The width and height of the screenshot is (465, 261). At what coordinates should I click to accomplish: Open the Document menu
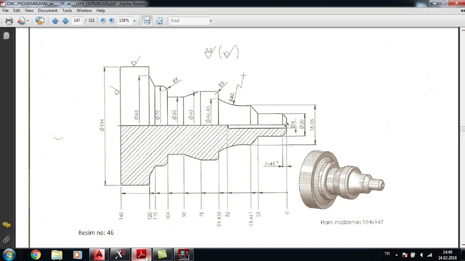click(48, 11)
